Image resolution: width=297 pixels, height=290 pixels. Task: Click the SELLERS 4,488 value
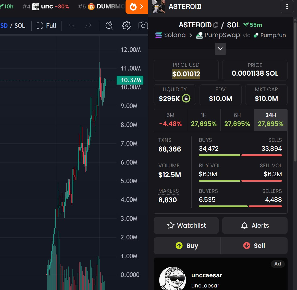pos(273,200)
